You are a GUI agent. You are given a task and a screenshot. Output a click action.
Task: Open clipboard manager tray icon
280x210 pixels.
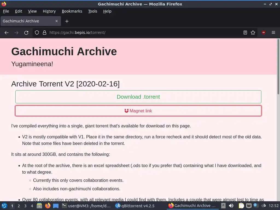coord(241,206)
